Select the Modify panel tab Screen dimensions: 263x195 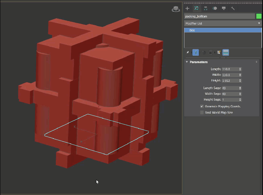(196, 8)
